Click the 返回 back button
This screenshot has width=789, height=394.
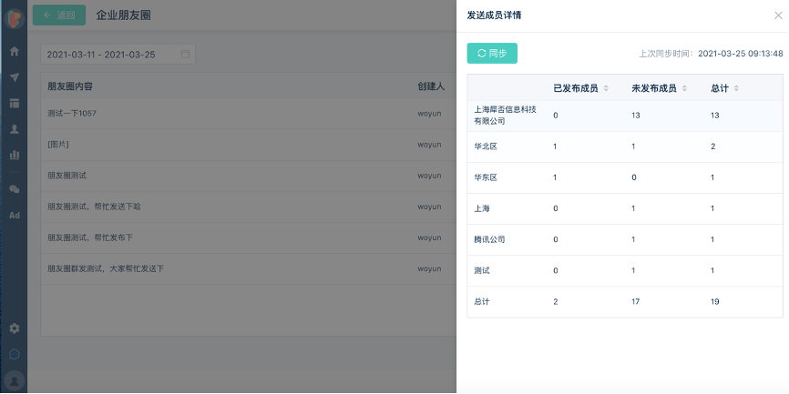(59, 15)
